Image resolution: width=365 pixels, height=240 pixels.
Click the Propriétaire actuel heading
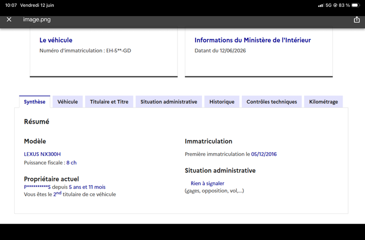[x=52, y=179]
